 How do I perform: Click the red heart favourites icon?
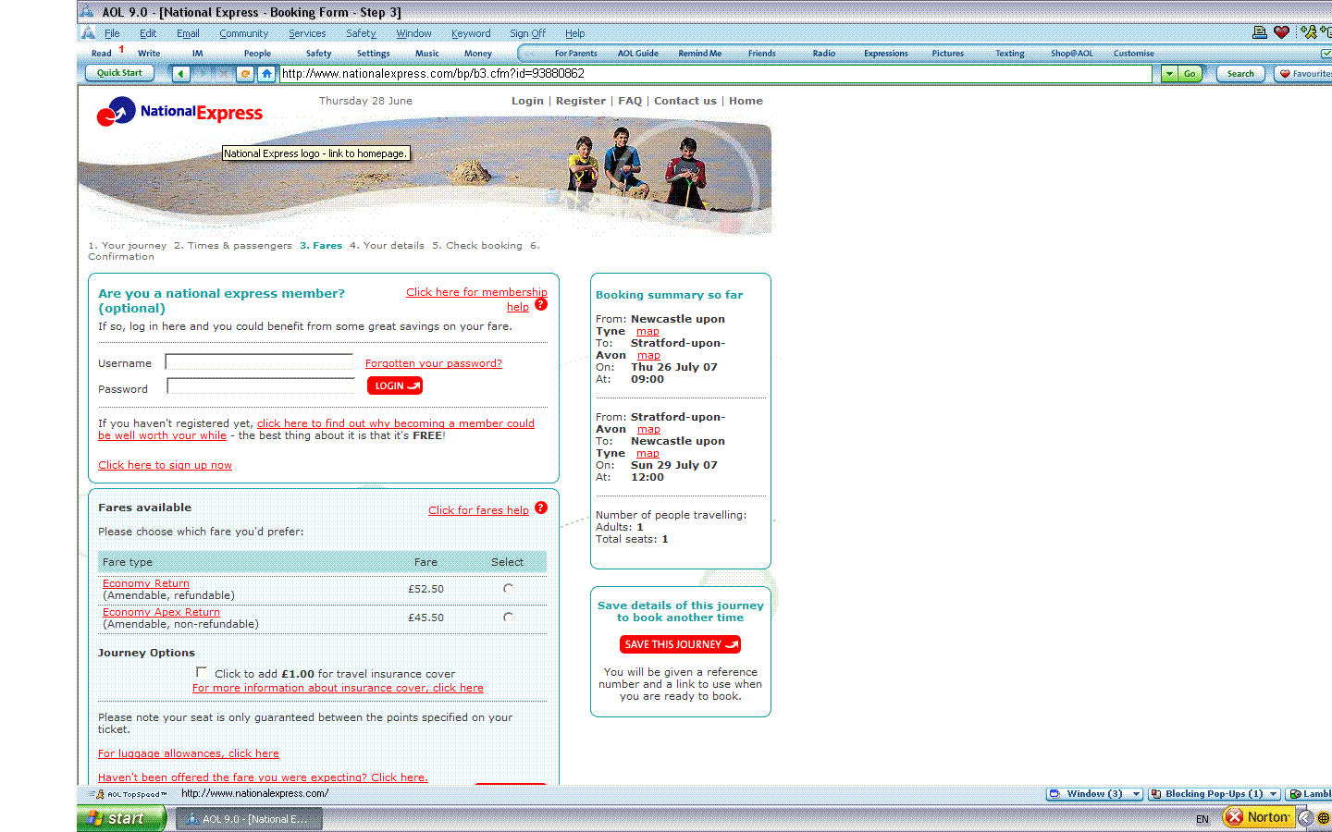click(x=1281, y=32)
